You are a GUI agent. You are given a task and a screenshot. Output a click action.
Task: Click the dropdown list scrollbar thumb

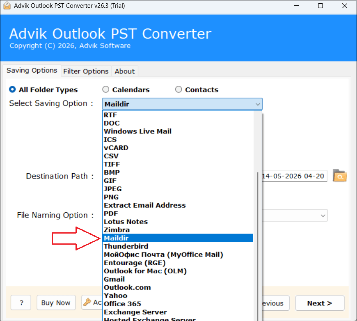click(258, 246)
